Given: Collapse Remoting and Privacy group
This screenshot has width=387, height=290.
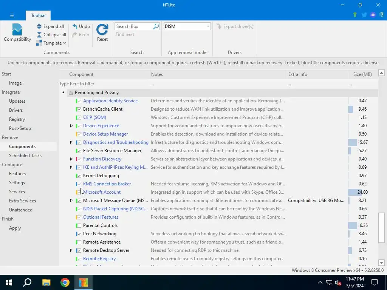Looking at the screenshot, I should point(63,93).
